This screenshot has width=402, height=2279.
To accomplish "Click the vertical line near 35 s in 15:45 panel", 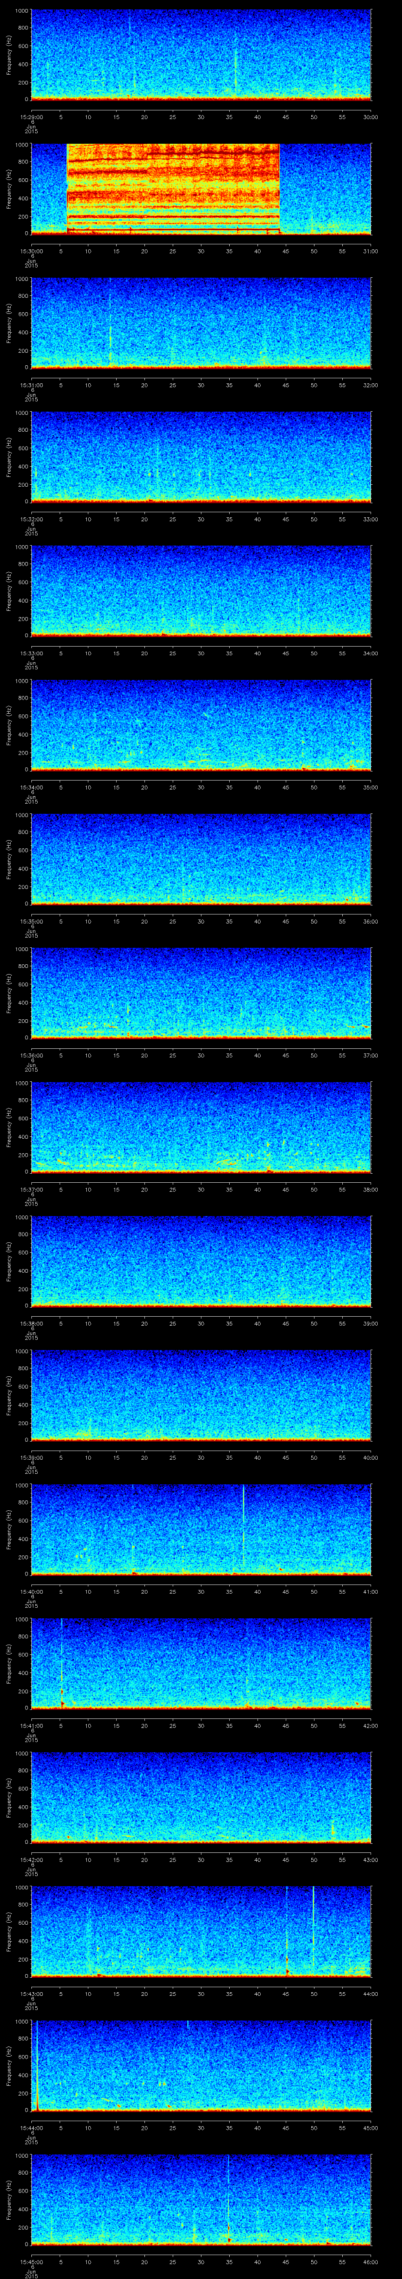I will [228, 2199].
